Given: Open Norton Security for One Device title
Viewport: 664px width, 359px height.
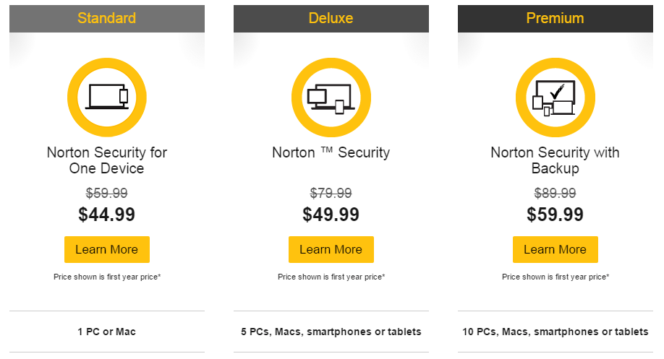Looking at the screenshot, I should pos(107,160).
